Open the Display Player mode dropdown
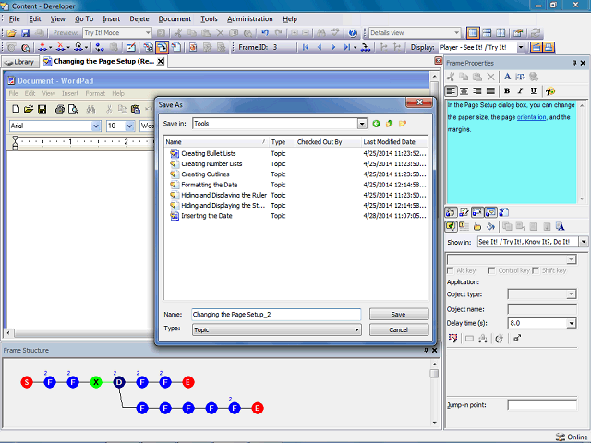 click(x=521, y=47)
